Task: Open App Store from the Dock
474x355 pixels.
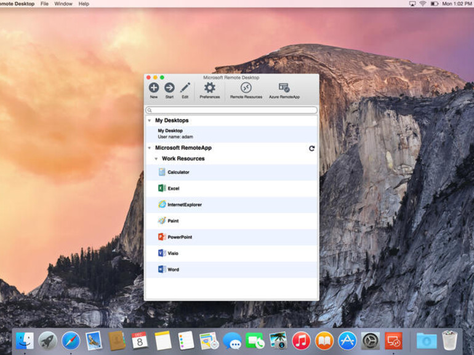Action: point(347,341)
